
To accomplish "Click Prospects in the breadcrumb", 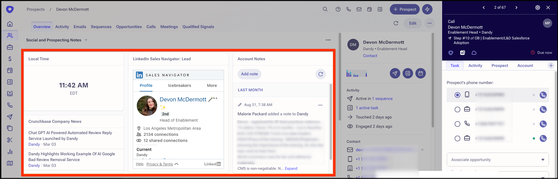I will pos(36,9).
